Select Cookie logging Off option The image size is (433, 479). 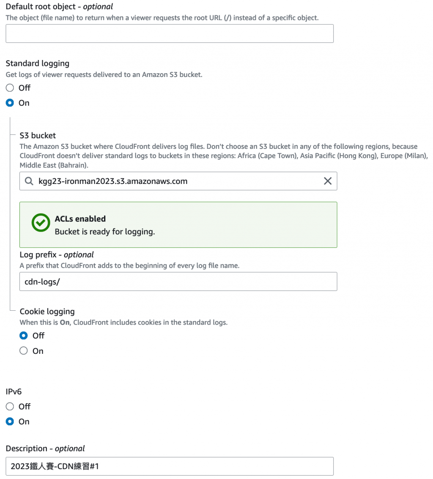pyautogui.click(x=24, y=336)
